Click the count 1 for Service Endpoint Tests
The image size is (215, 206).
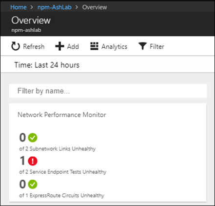[x=22, y=161]
